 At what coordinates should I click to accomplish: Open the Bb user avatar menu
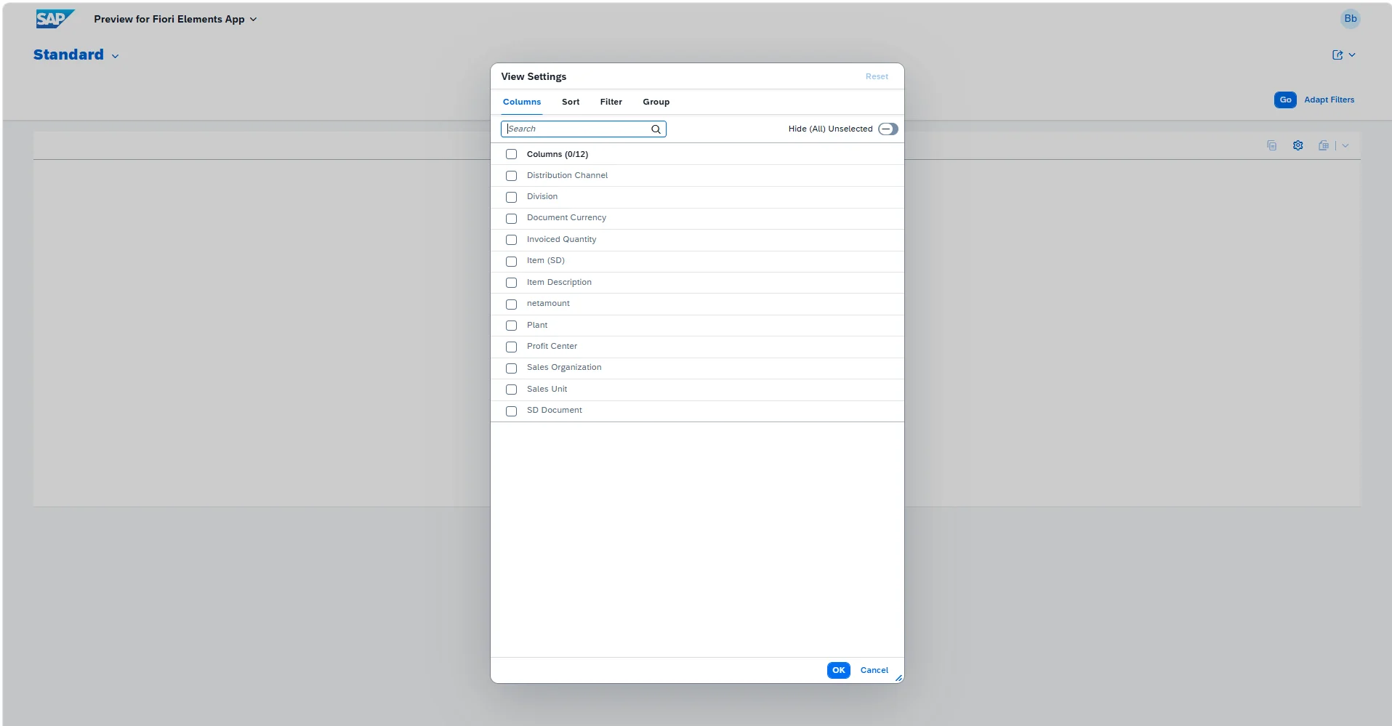(1350, 19)
